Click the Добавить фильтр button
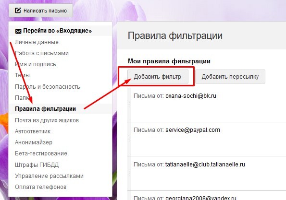Image resolution: width=286 pixels, height=200 pixels. pos(158,77)
